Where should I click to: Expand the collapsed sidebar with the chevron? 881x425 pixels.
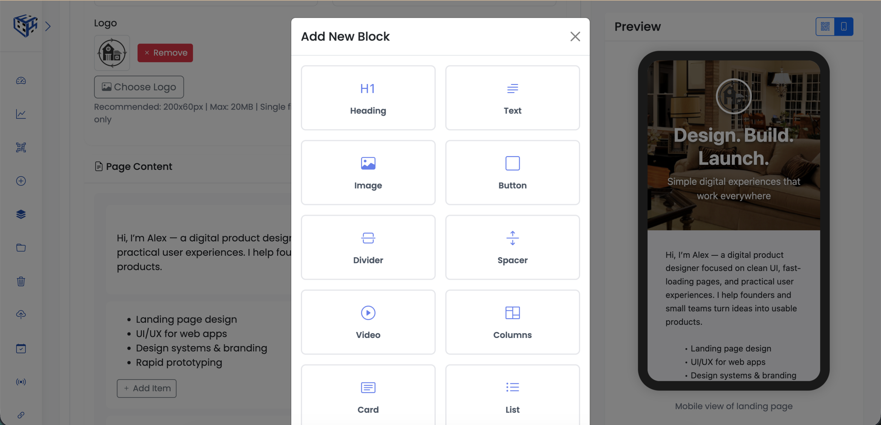pyautogui.click(x=48, y=26)
